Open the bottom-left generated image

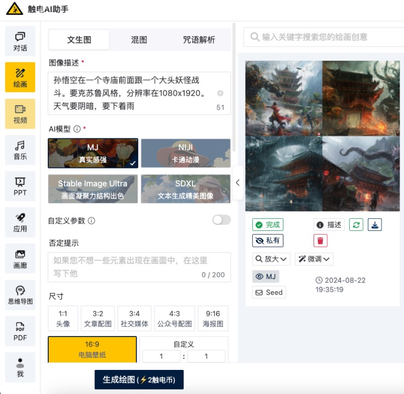tap(283, 173)
